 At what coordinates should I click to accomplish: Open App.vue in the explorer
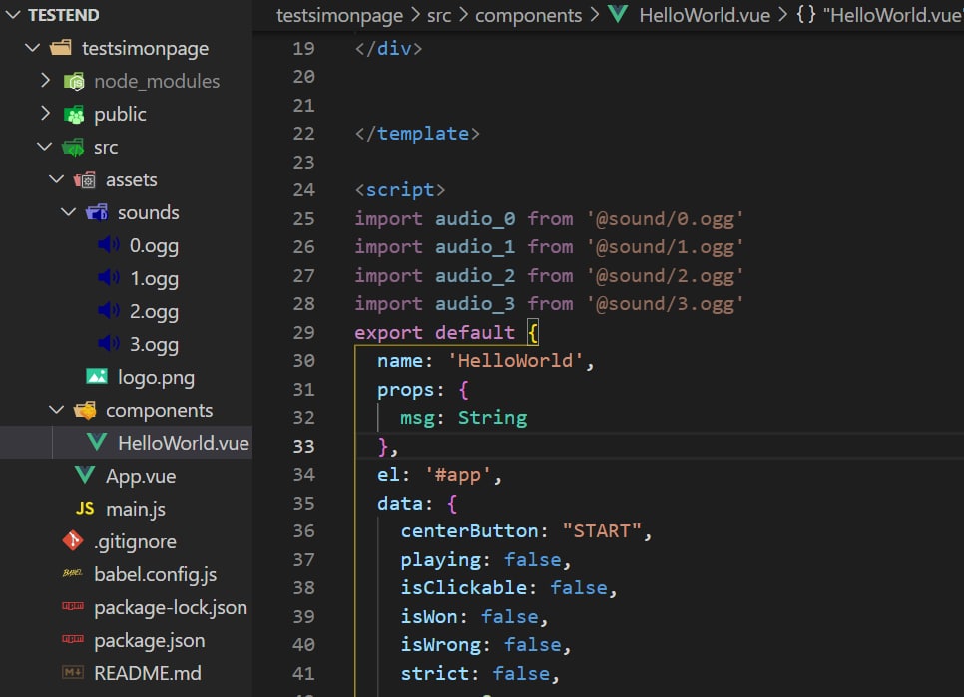tap(141, 476)
